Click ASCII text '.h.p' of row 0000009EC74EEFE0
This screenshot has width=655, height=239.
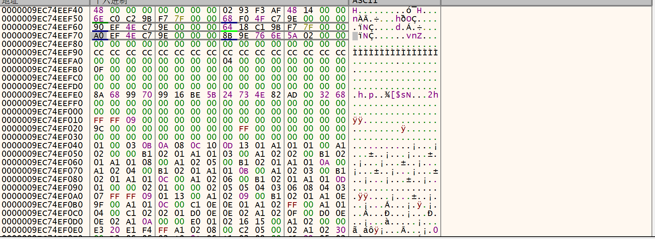point(364,95)
